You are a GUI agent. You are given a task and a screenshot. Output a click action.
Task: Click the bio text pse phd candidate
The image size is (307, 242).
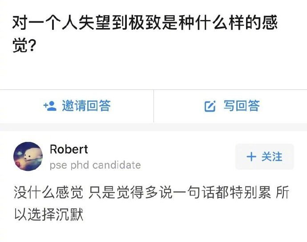click(95, 165)
